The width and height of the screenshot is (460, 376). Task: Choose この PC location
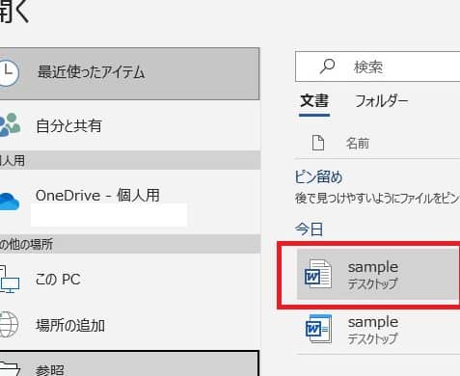[129, 279]
